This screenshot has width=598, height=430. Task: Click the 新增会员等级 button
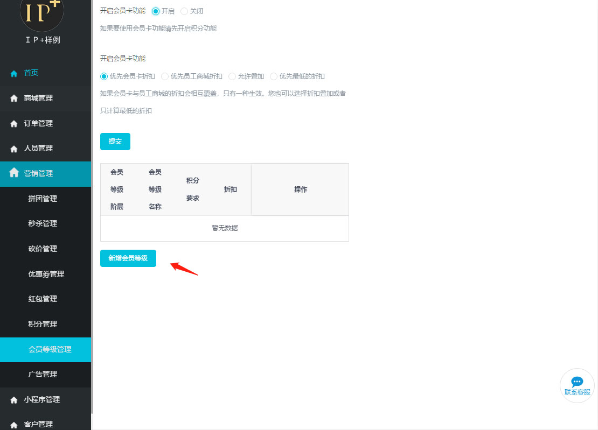coord(128,258)
